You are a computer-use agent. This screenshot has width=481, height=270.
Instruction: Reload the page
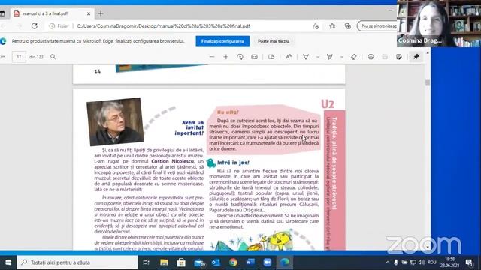point(35,26)
